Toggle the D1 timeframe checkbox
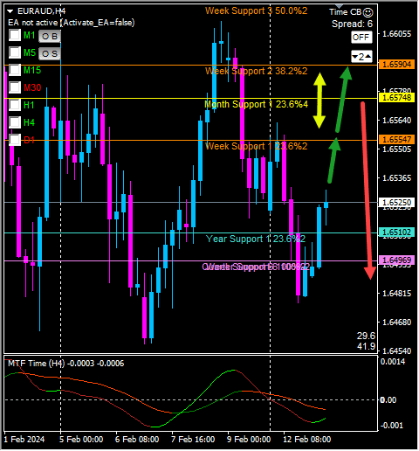Viewport: 419px width, 451px height. (x=15, y=140)
